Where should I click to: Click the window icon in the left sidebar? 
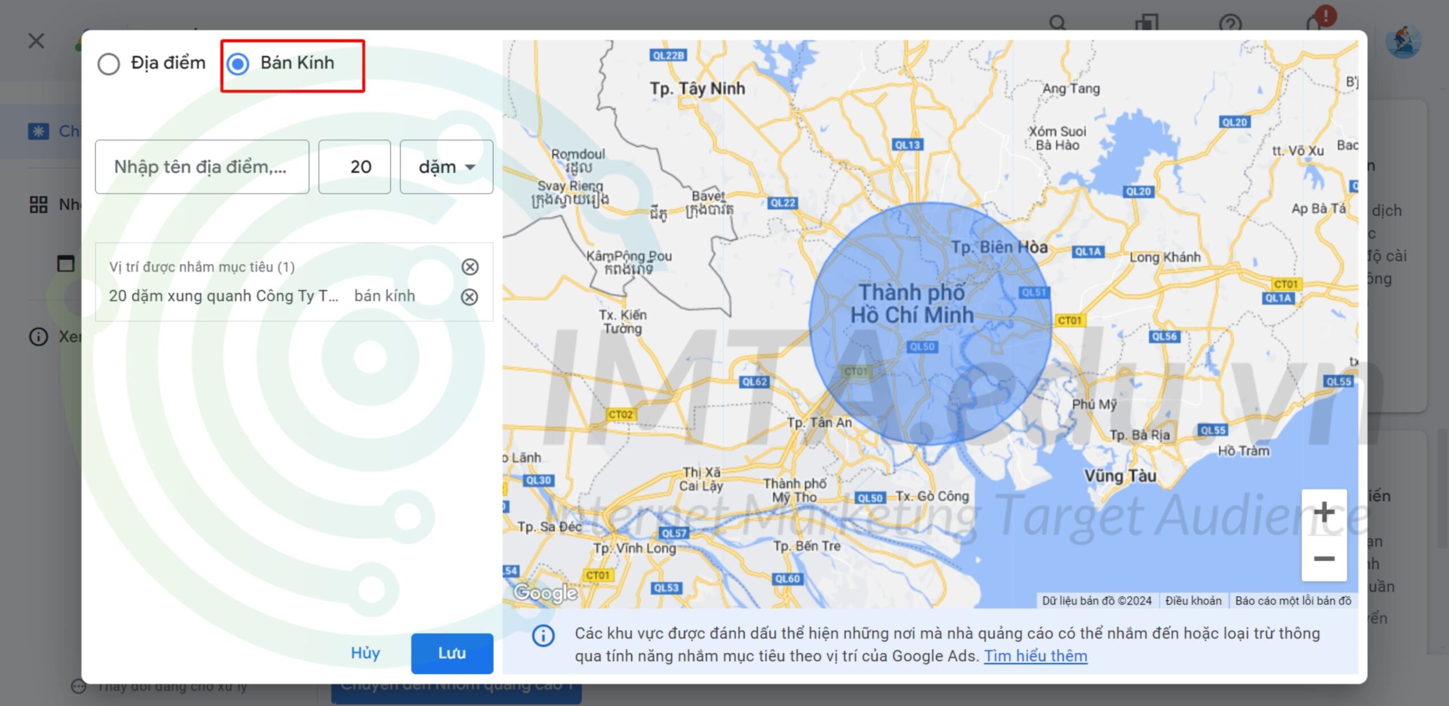[x=66, y=263]
